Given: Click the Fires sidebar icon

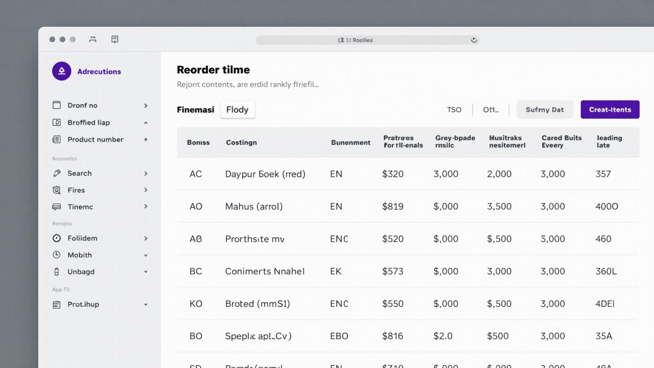Looking at the screenshot, I should click(57, 190).
